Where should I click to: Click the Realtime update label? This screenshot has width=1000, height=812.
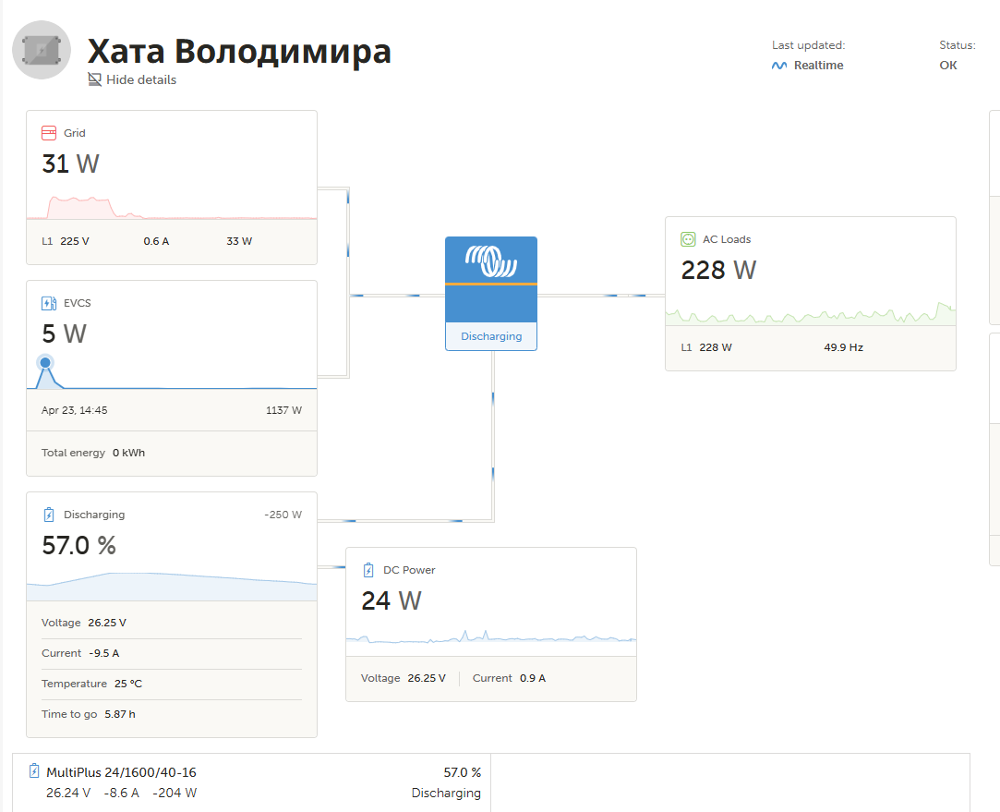(818, 66)
